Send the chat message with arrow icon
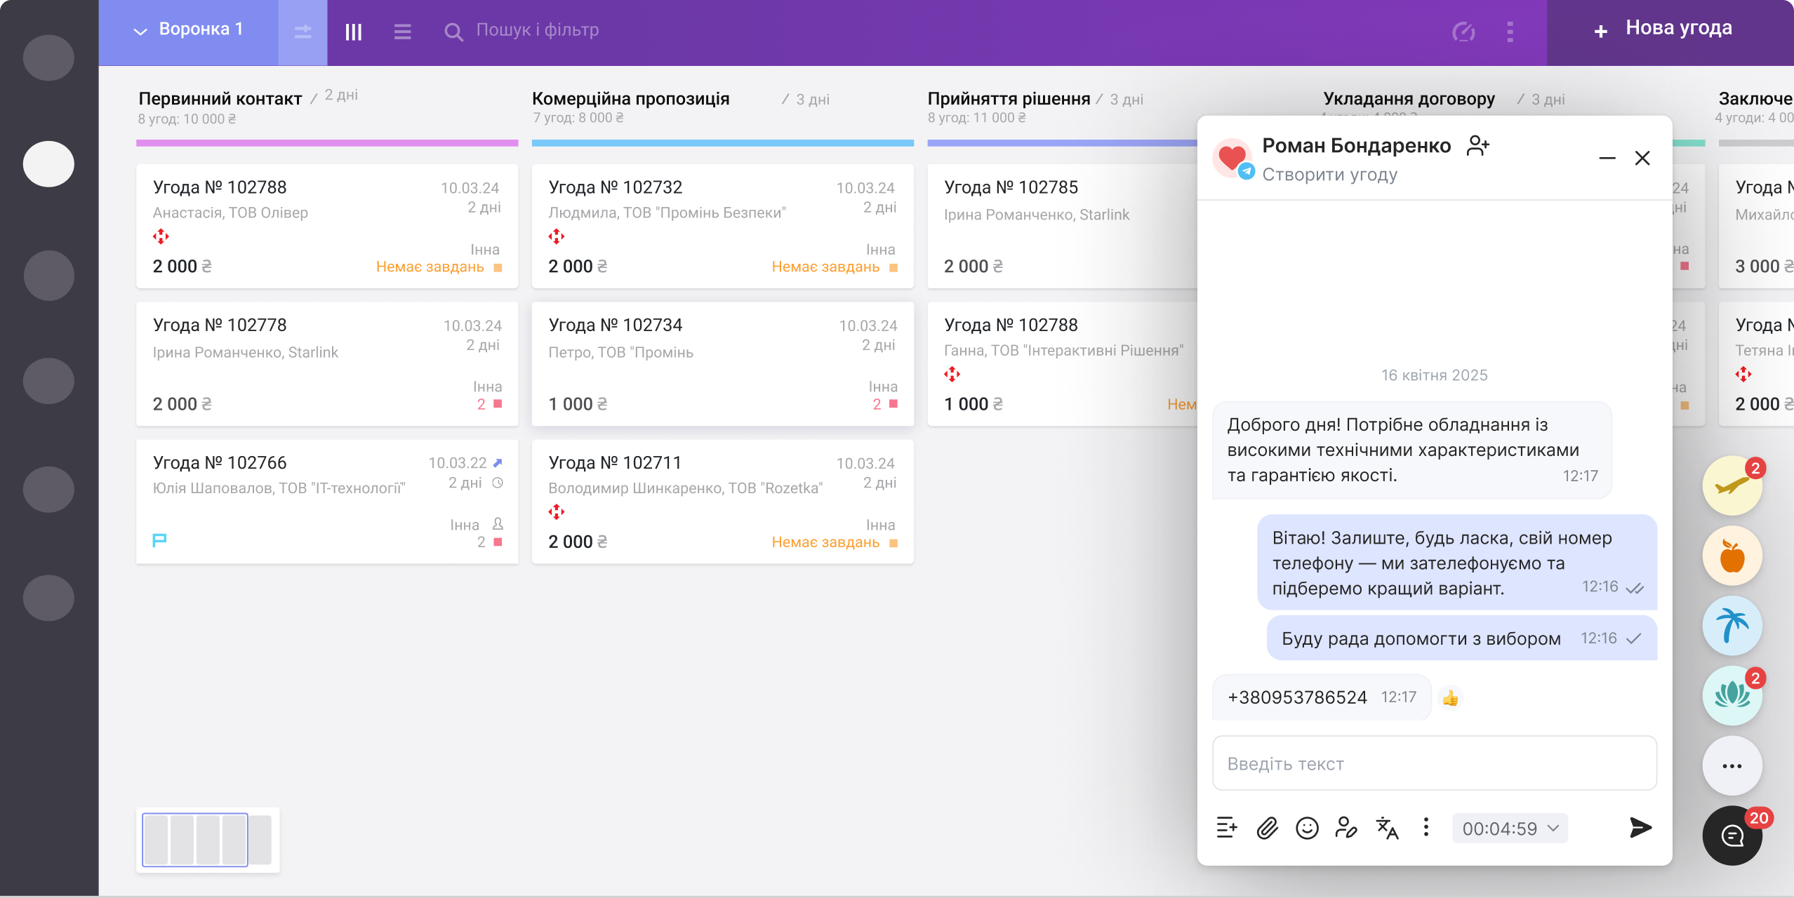 pyautogui.click(x=1640, y=828)
